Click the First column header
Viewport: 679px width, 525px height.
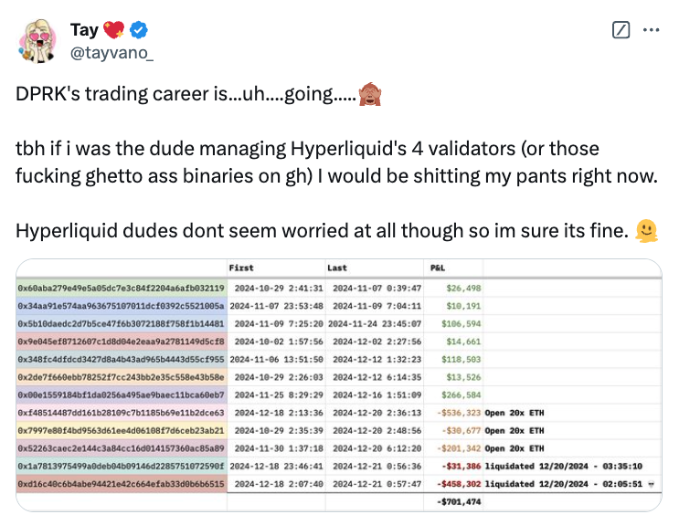(241, 268)
